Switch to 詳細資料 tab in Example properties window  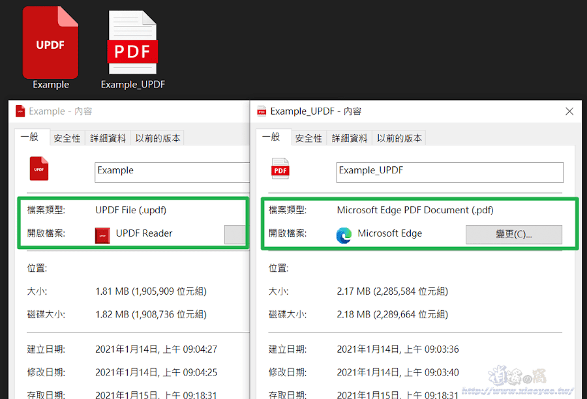coord(108,138)
